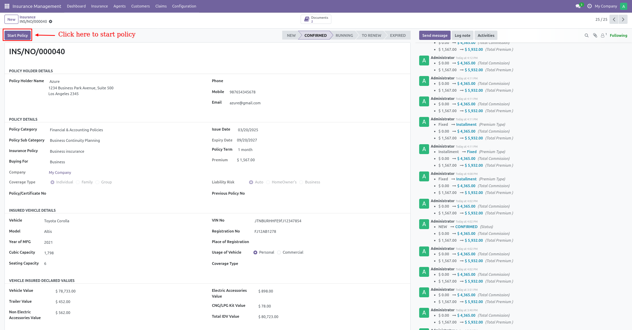Open My Company switcher in top bar
632x330 pixels.
(606, 6)
